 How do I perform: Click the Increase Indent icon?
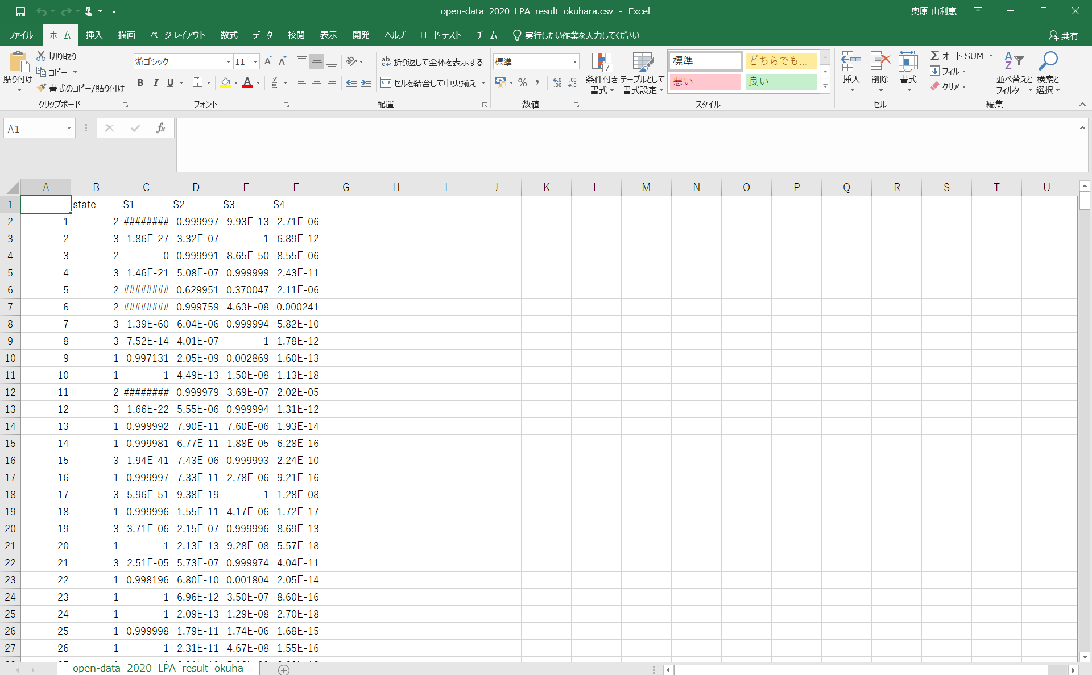click(366, 83)
